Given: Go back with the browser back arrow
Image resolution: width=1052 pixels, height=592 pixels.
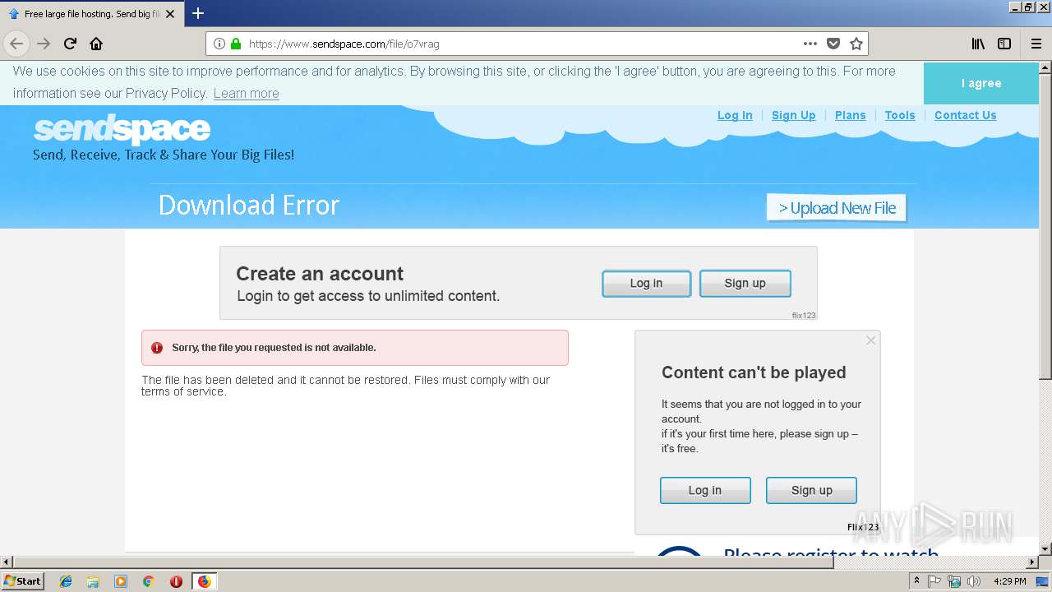Looking at the screenshot, I should (x=16, y=44).
